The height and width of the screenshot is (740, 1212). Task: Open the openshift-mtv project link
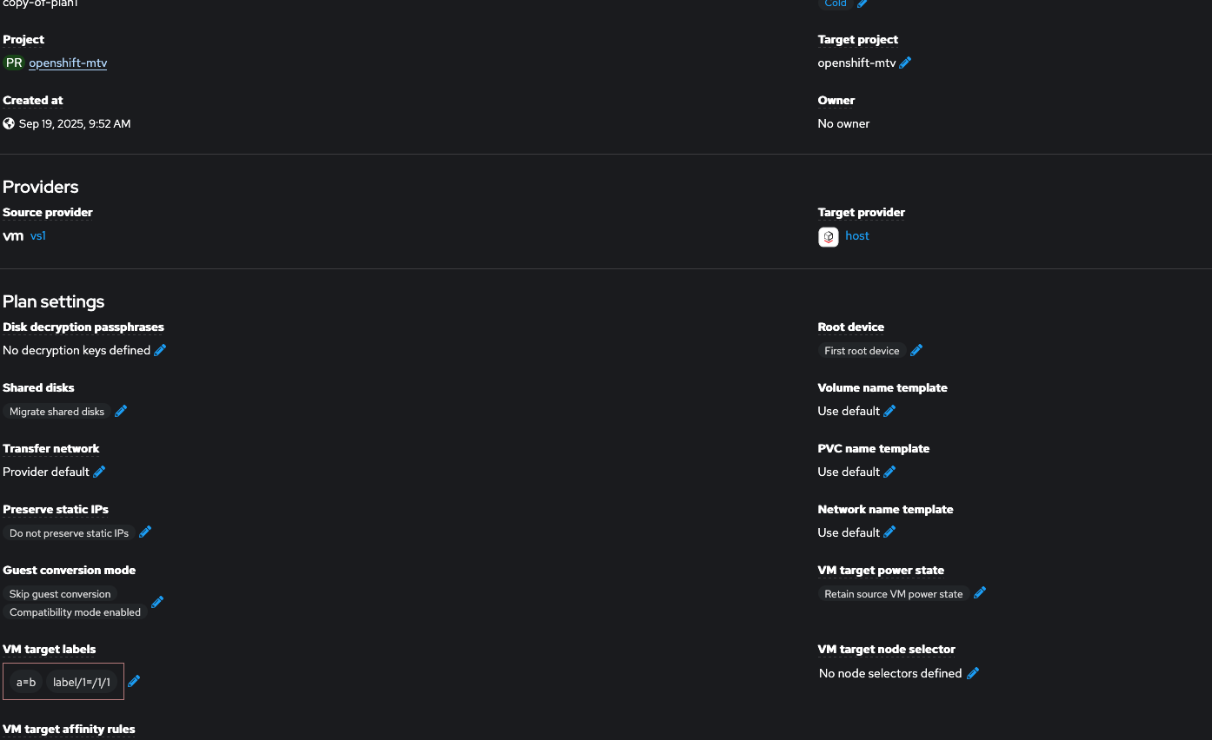[x=68, y=63]
